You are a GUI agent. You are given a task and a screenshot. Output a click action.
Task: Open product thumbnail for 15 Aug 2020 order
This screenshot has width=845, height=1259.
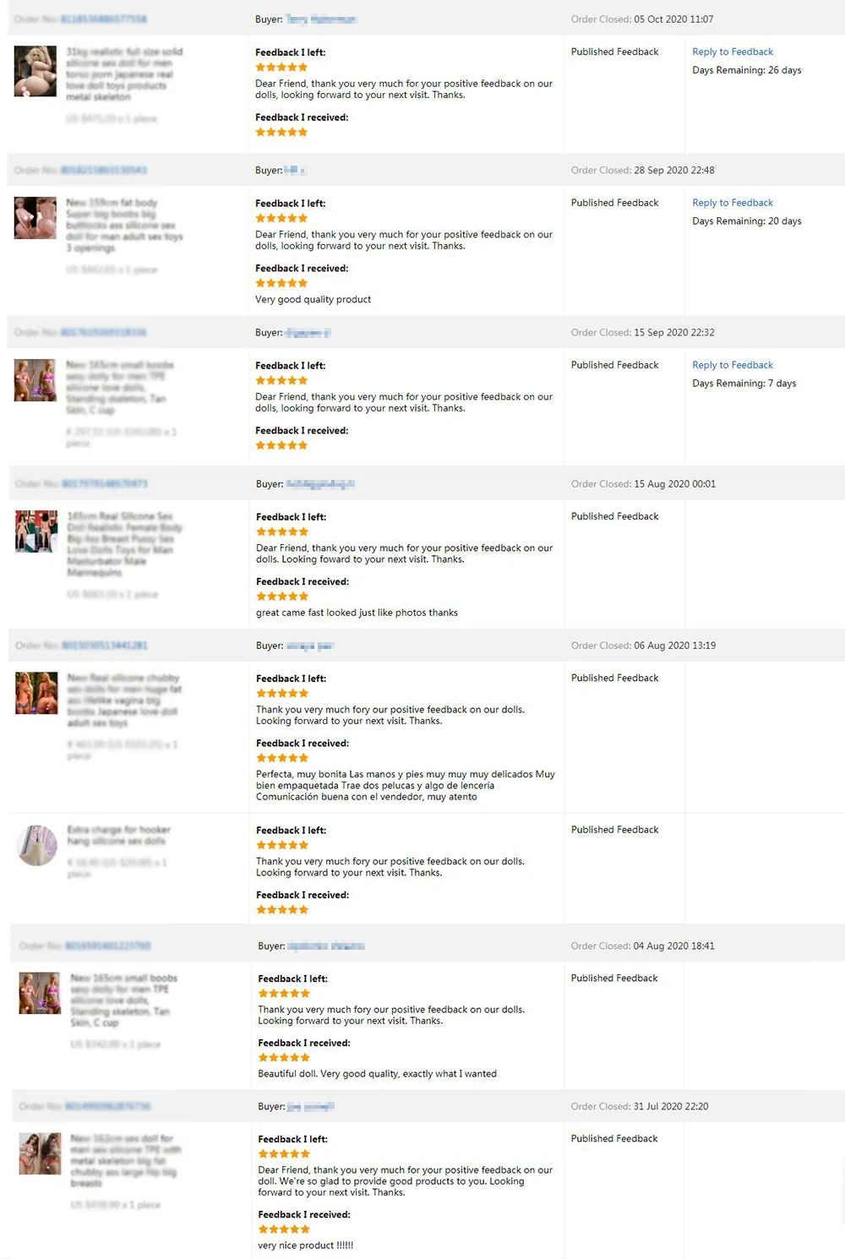[x=36, y=531]
